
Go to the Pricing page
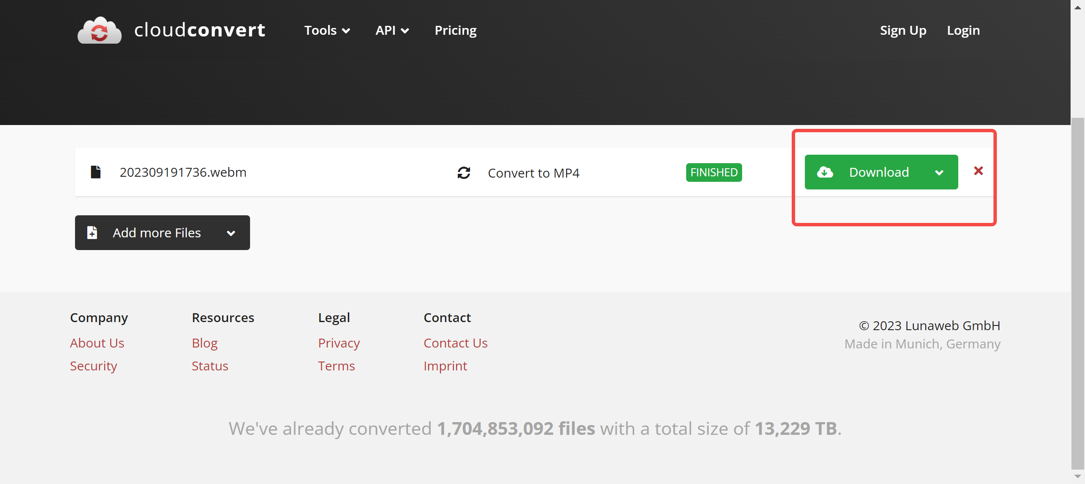[x=455, y=31]
